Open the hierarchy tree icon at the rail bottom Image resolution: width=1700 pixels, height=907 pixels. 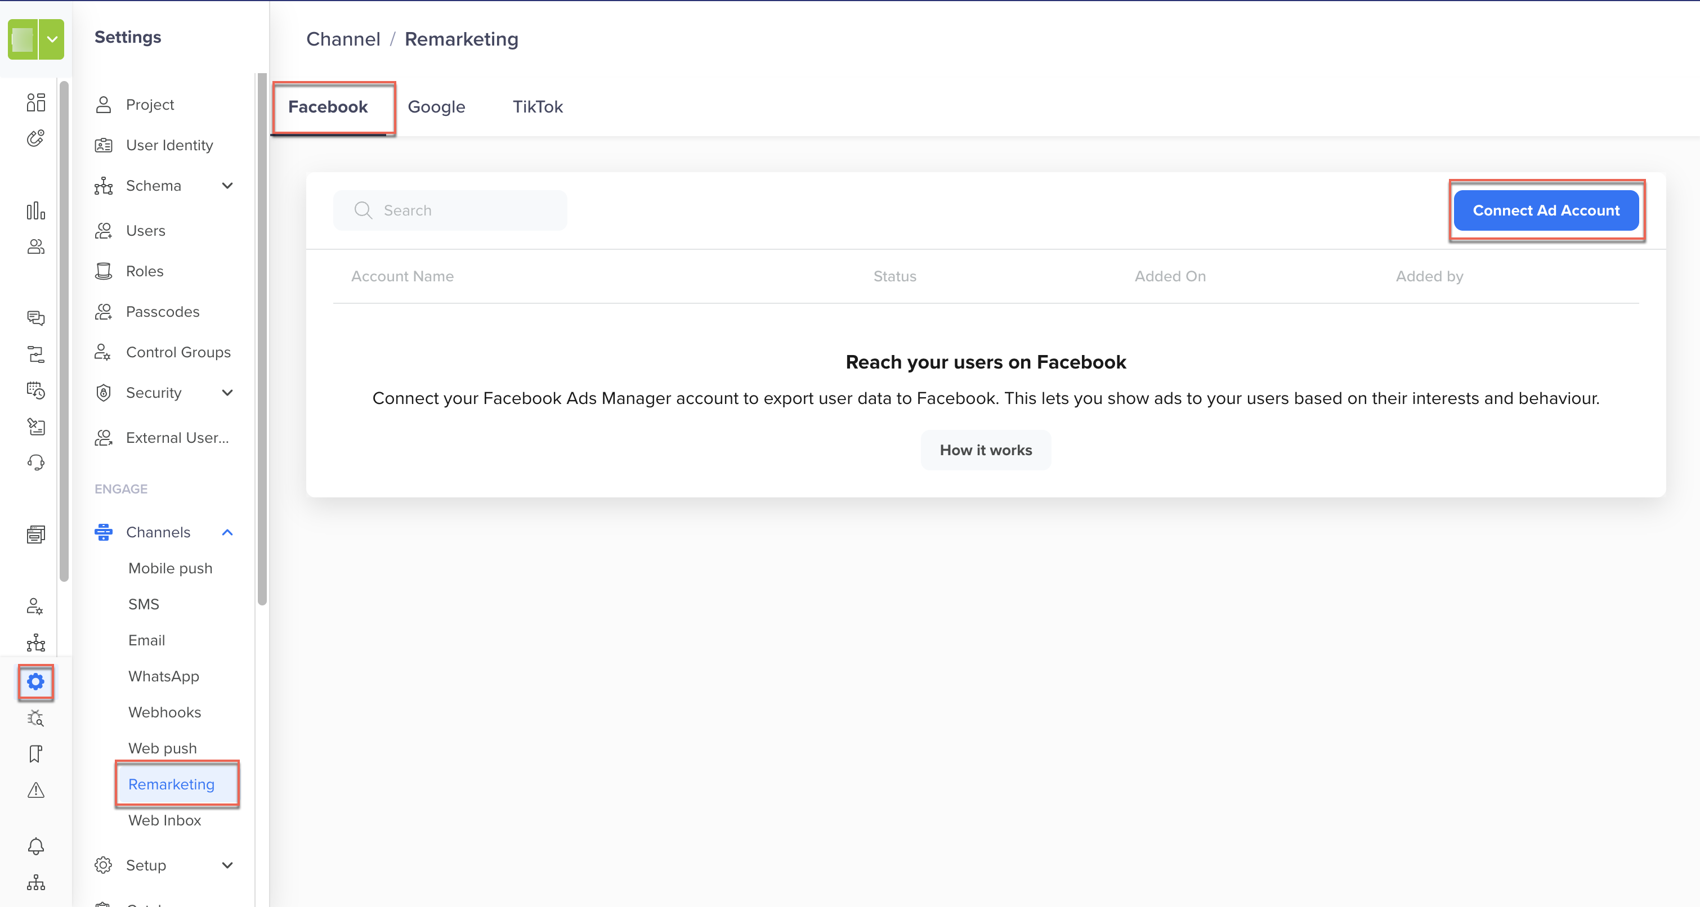35,883
